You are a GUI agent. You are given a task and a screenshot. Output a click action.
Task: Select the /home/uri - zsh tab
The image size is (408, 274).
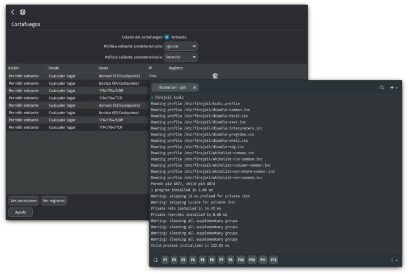point(172,88)
